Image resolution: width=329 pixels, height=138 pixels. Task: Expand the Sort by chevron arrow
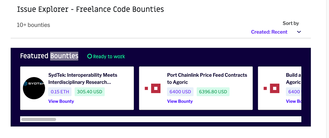(x=299, y=32)
